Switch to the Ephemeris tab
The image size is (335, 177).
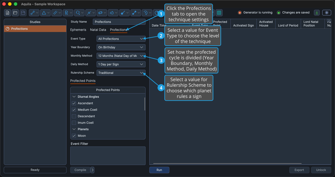click(78, 30)
